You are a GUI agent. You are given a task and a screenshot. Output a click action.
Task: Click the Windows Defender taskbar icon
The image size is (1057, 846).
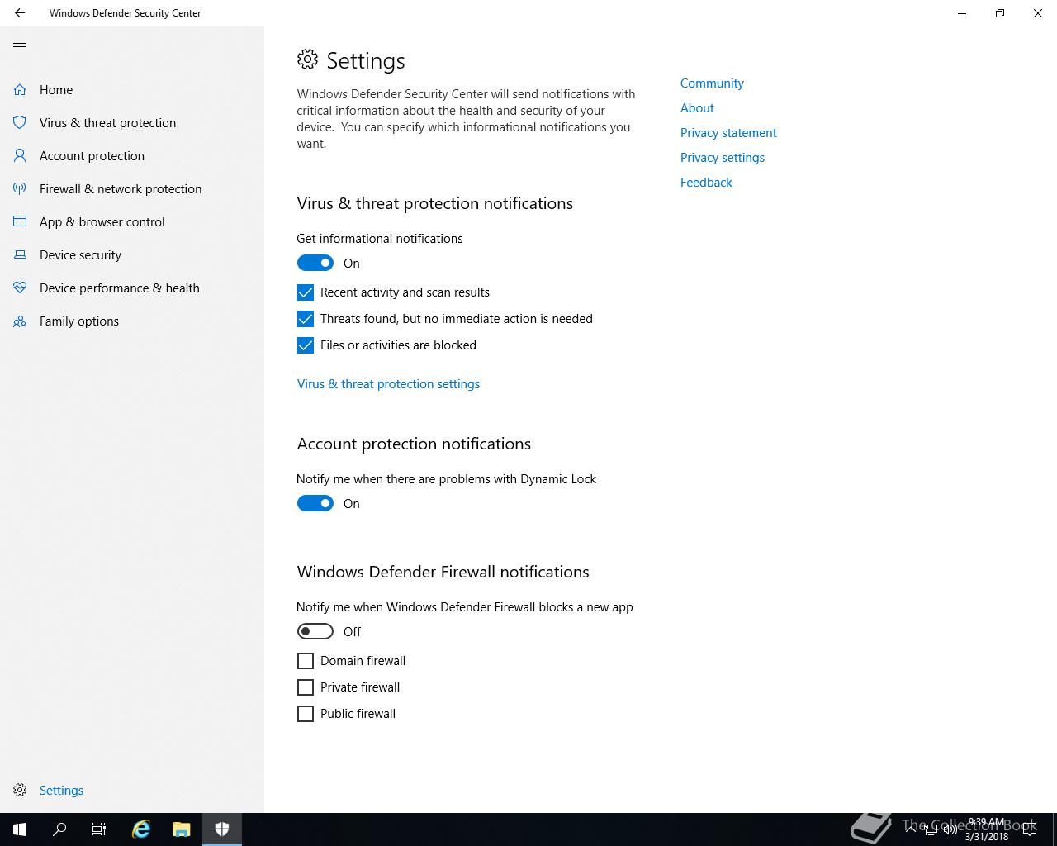[221, 829]
